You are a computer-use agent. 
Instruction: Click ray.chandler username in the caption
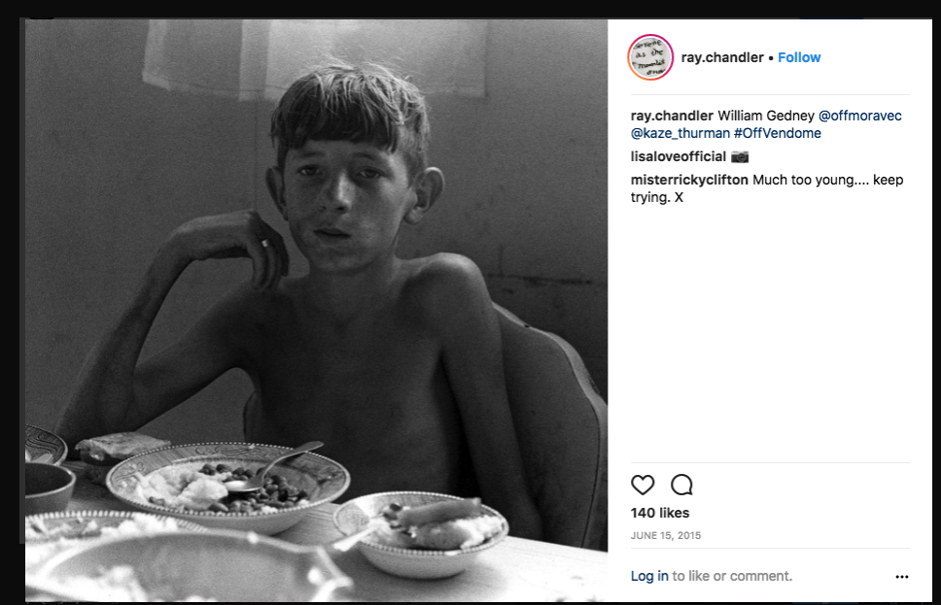672,116
